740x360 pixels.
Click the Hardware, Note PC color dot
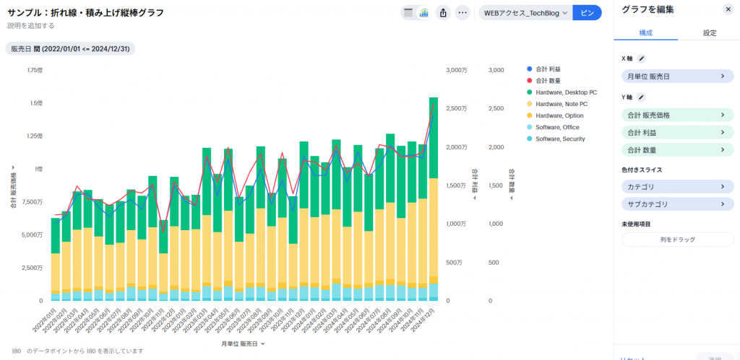click(530, 104)
